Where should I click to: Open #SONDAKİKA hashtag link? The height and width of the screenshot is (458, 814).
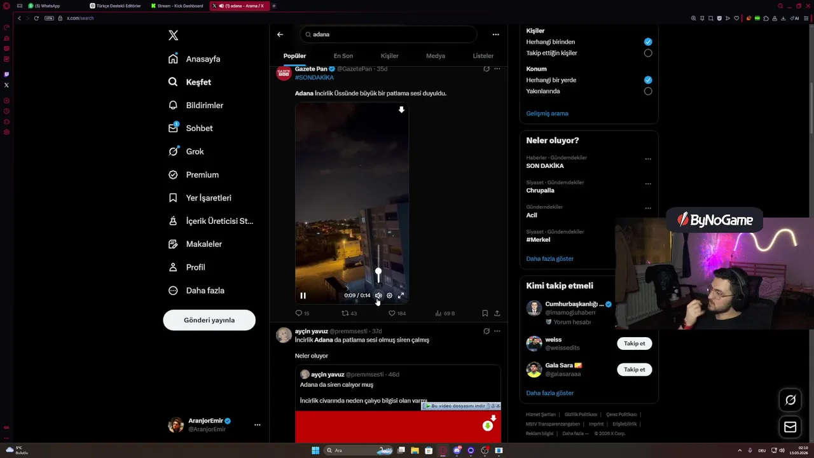tap(314, 78)
